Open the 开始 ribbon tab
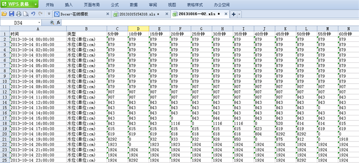This screenshot has width=359, height=163. [50, 5]
